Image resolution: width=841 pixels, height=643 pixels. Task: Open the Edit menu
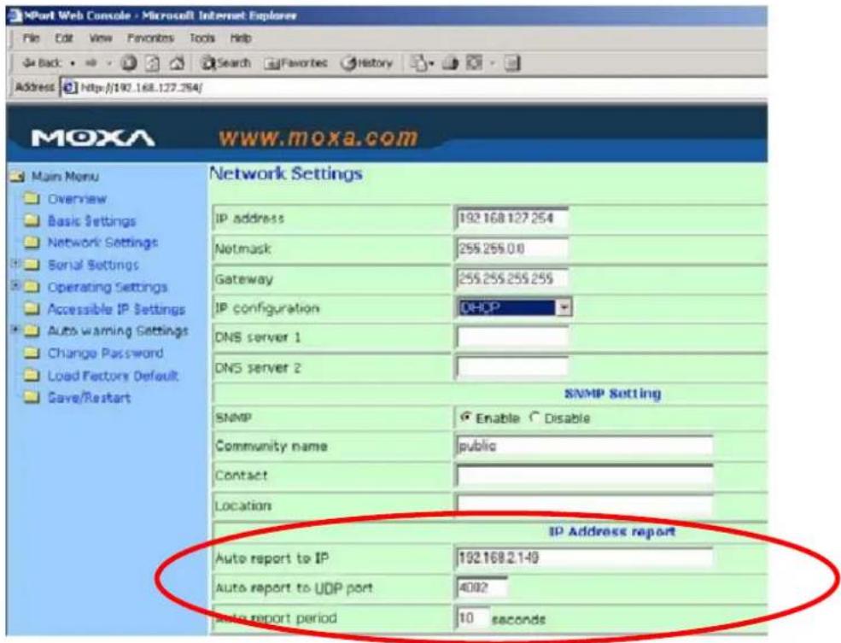[x=64, y=38]
